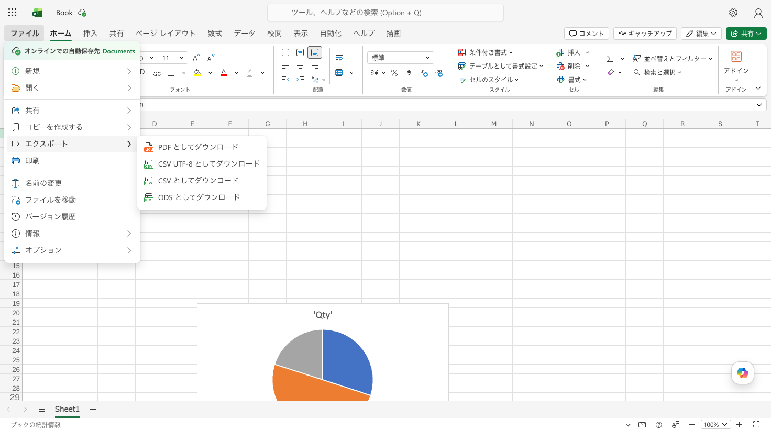The image size is (771, 430).
Task: Click the search box for tools and help
Action: 385,13
